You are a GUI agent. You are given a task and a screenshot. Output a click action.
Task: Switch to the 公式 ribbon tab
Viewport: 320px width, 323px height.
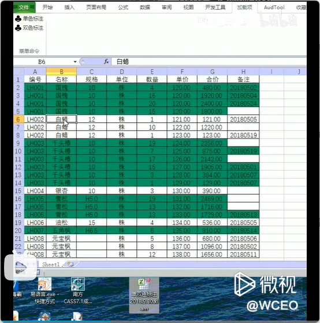click(123, 7)
